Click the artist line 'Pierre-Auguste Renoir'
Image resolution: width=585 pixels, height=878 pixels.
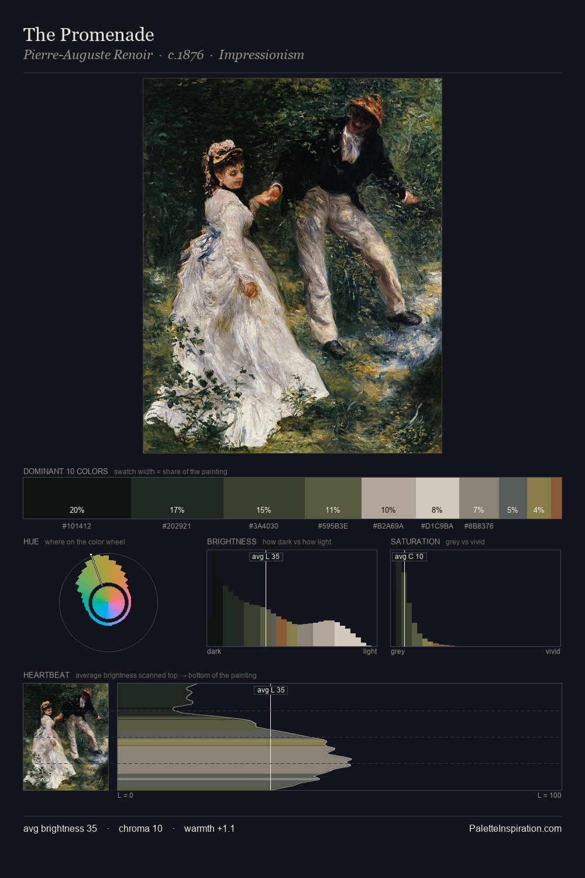pos(88,55)
